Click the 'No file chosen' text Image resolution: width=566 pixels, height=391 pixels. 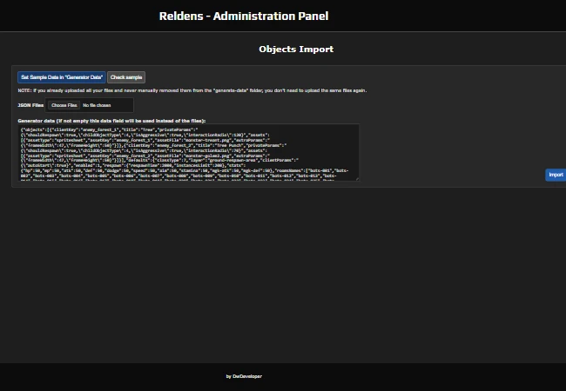[97, 105]
